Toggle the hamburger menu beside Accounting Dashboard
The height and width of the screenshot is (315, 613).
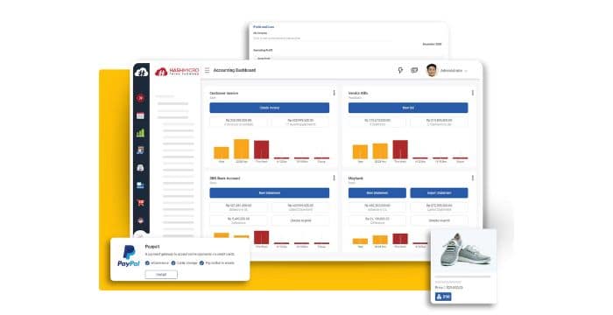click(x=208, y=70)
